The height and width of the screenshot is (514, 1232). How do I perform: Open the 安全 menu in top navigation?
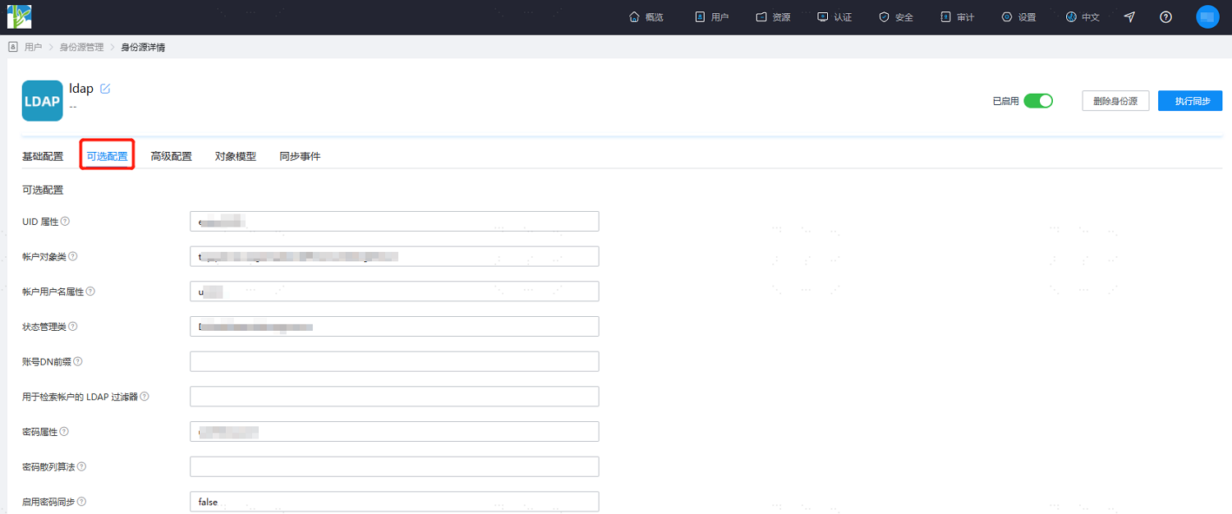point(896,17)
